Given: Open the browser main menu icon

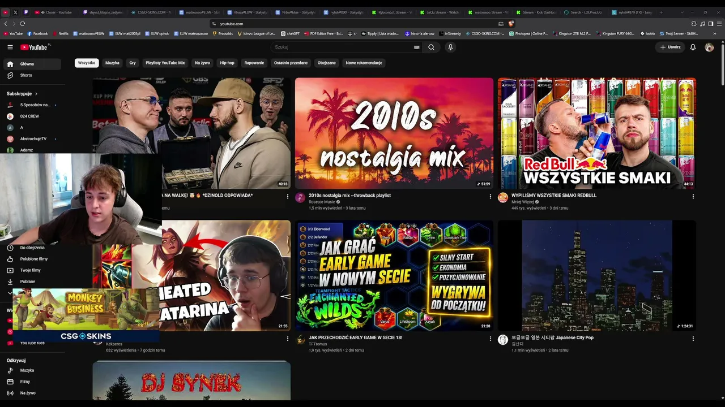Looking at the screenshot, I should 719,24.
